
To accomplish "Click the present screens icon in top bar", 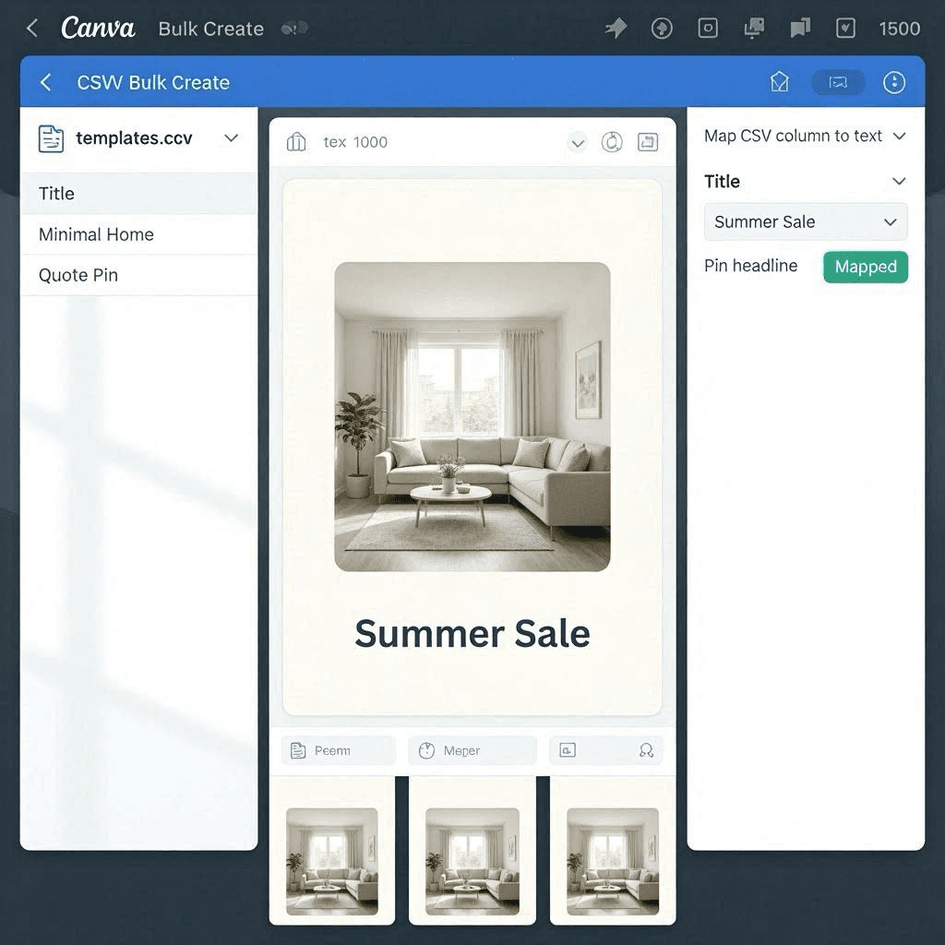I will point(753,28).
